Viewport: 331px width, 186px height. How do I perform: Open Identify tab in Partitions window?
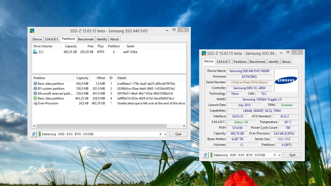coord(102,39)
